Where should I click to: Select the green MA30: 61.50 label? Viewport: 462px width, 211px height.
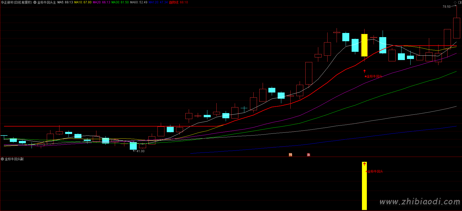coord(120,2)
